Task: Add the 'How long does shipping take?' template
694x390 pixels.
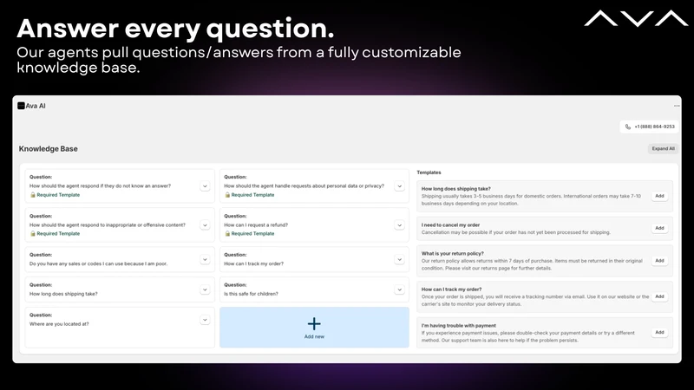Action: [659, 196]
